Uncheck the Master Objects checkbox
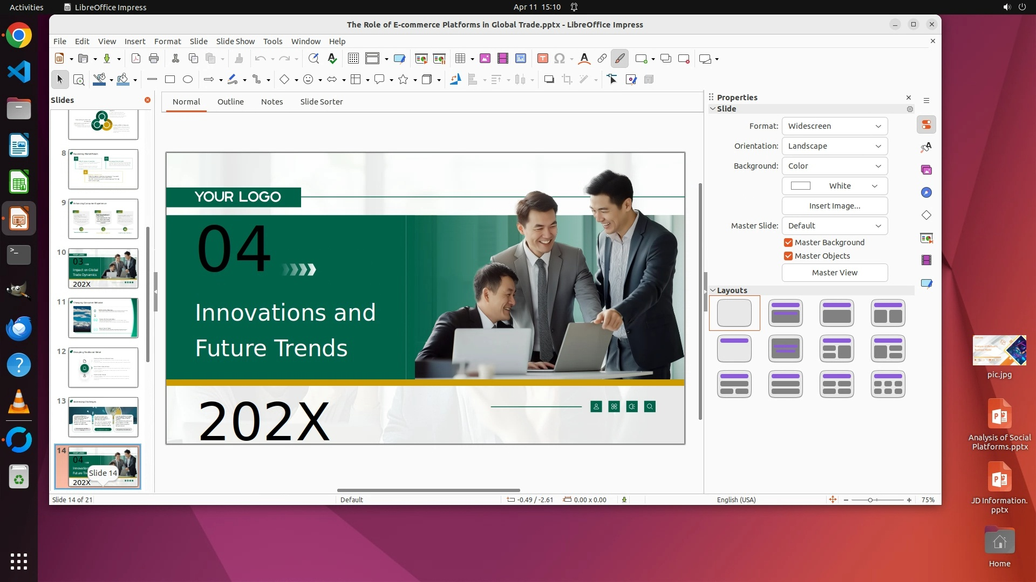1036x582 pixels. pos(788,256)
